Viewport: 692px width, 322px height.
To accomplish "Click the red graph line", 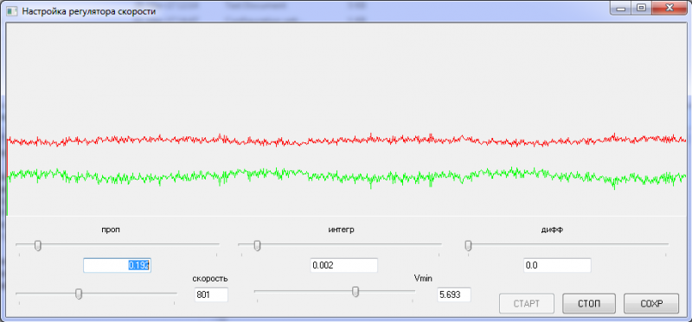I will [x=347, y=140].
